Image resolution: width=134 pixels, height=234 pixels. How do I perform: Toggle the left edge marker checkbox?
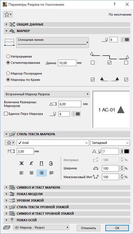[93, 79]
